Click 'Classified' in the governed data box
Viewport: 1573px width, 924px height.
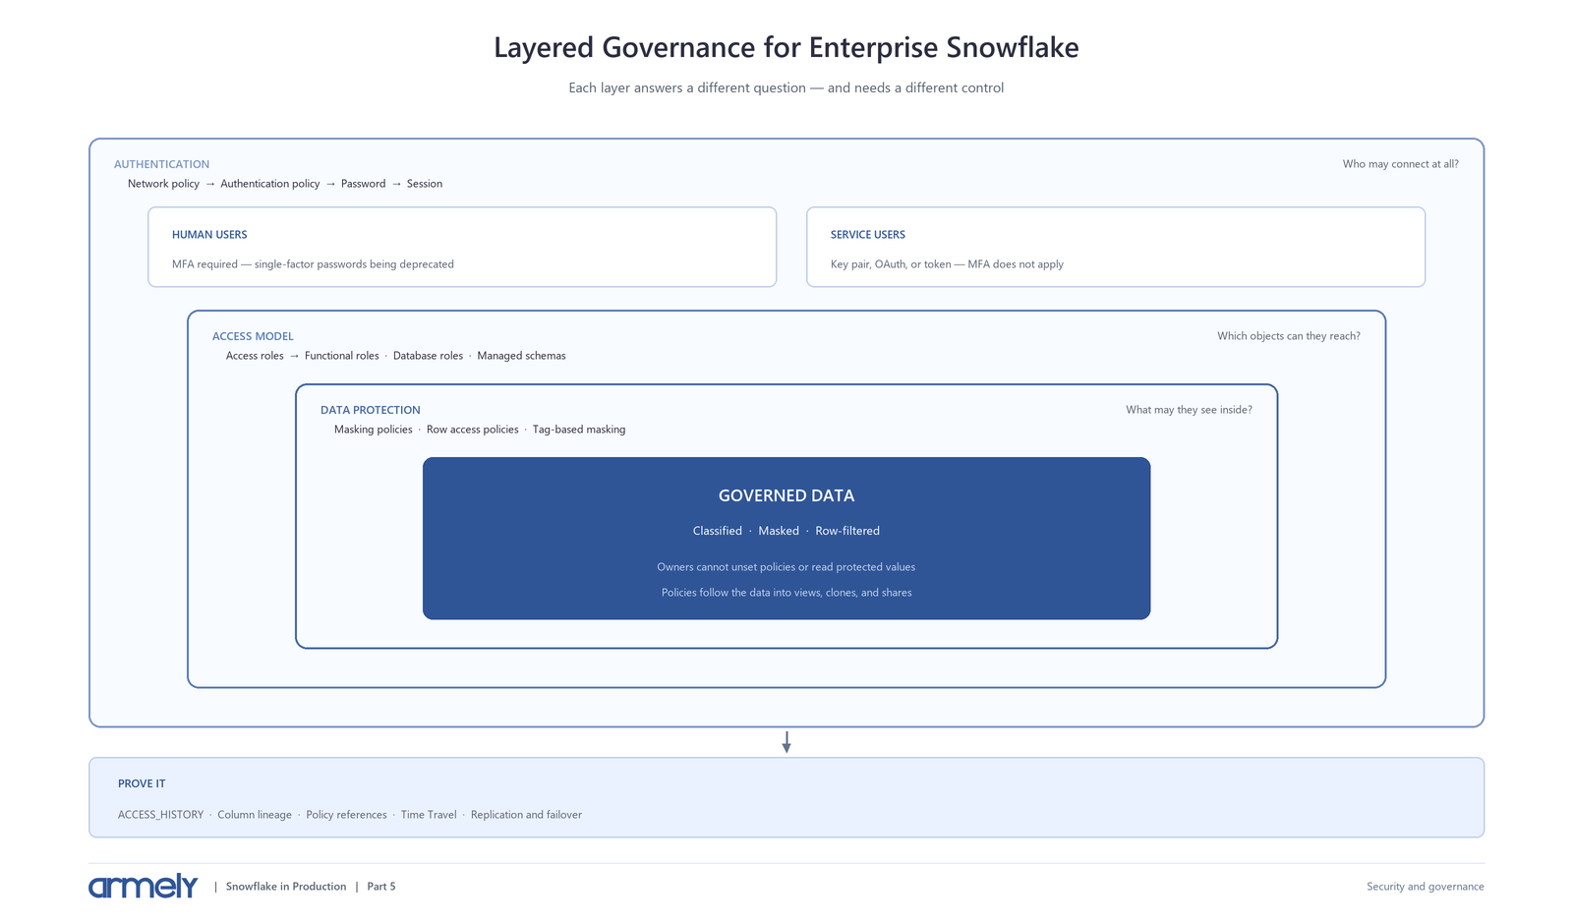pyautogui.click(x=718, y=531)
